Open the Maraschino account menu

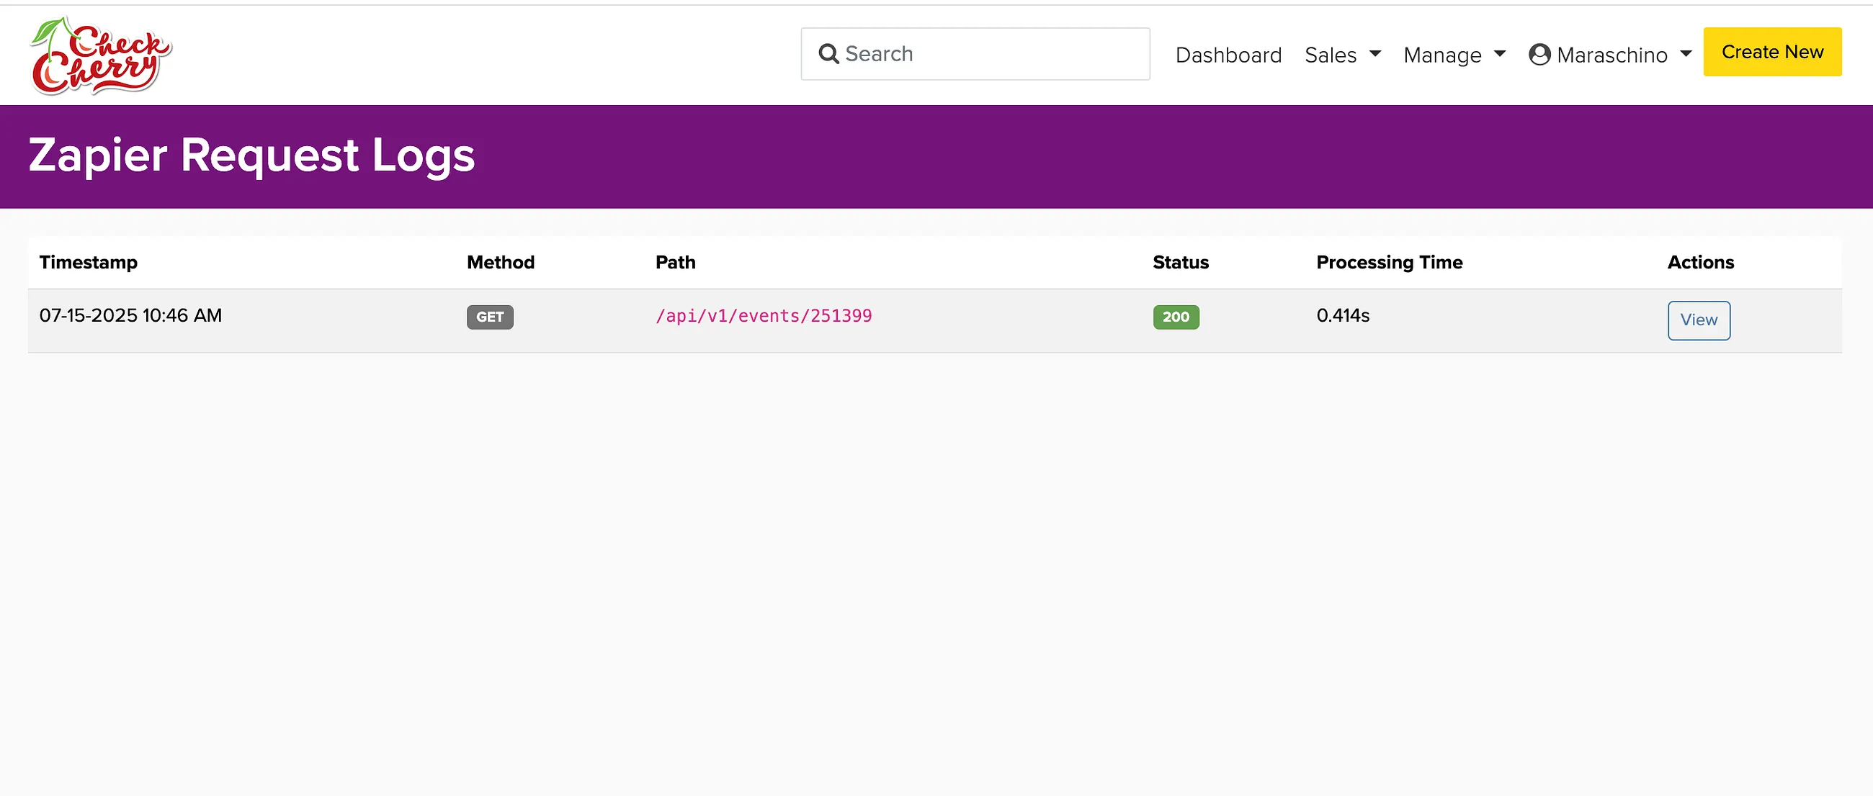pyautogui.click(x=1611, y=55)
